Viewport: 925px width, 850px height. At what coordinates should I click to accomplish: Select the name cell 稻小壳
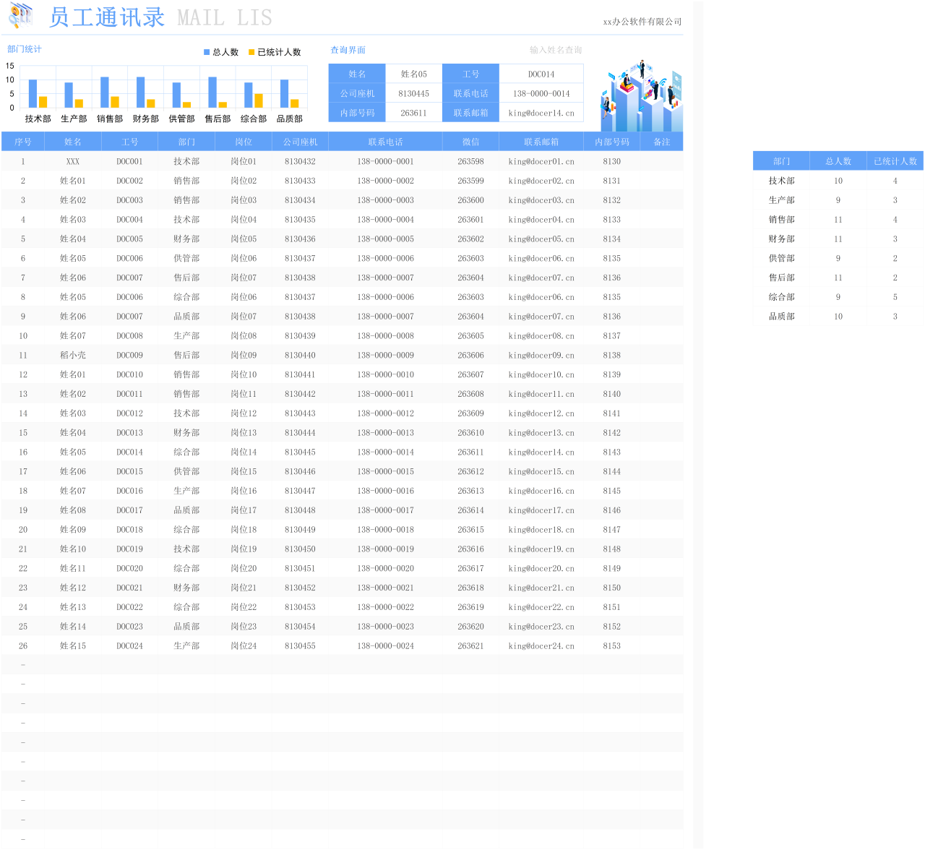click(x=72, y=356)
